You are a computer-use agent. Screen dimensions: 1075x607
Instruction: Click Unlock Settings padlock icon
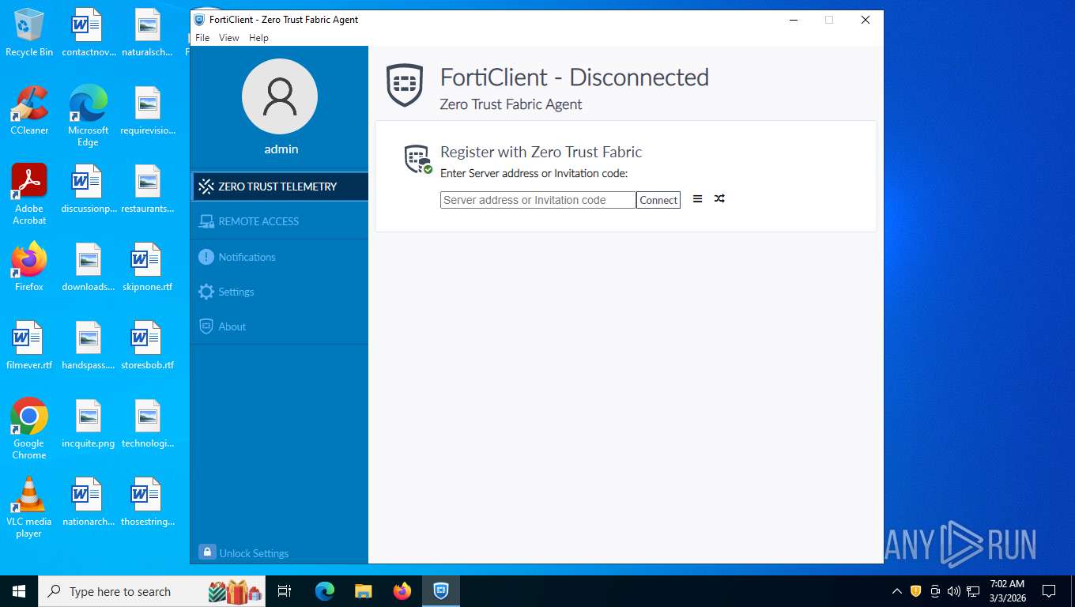point(207,552)
